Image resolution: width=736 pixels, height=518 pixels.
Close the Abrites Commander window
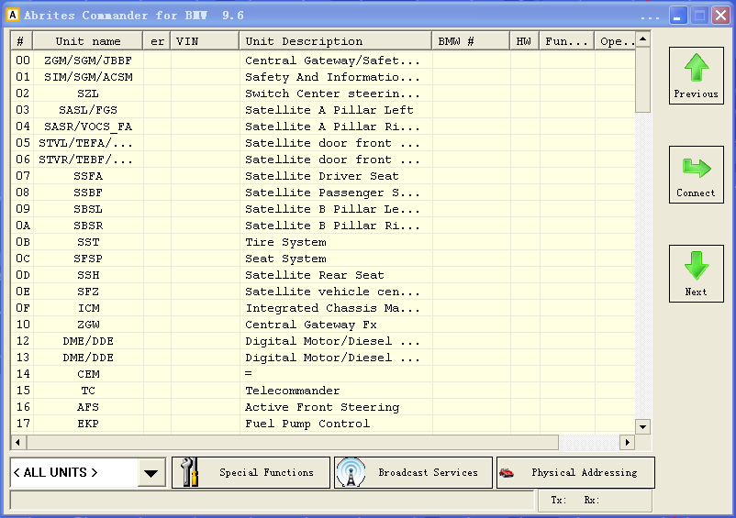point(721,15)
